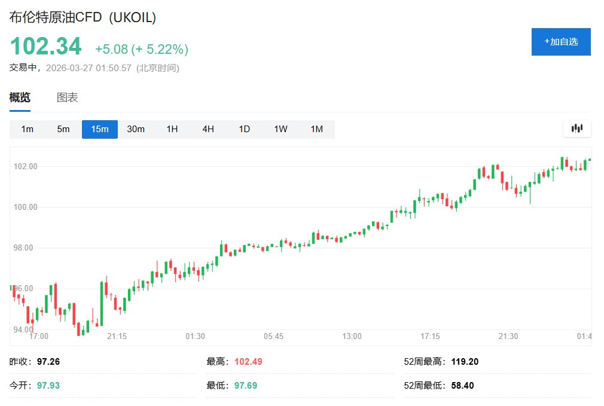
Task: Choose the active 15m interval
Action: (100, 129)
